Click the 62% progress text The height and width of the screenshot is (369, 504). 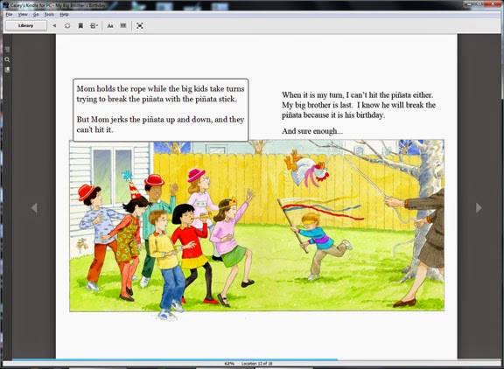pyautogui.click(x=229, y=364)
